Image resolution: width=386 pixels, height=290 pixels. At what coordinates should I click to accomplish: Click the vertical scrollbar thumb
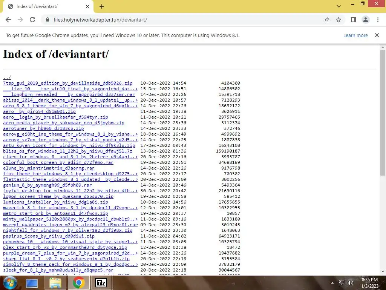(383, 113)
